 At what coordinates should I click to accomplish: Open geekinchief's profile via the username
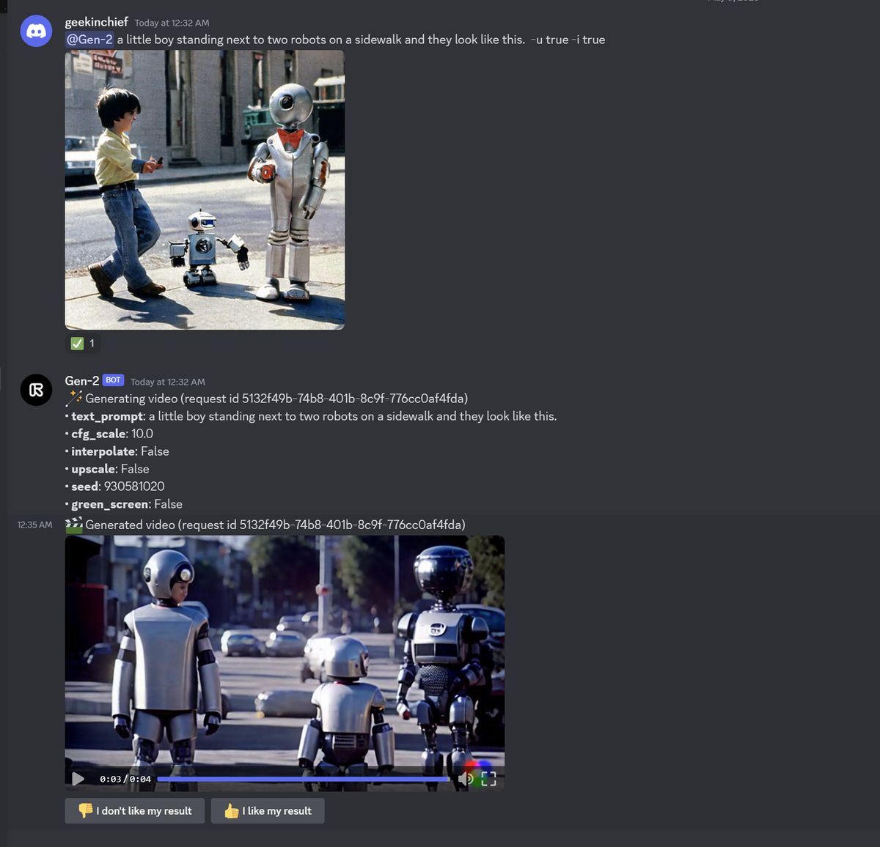[95, 22]
